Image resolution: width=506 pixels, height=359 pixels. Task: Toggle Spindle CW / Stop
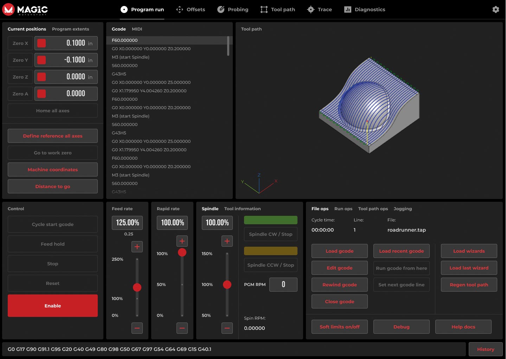(270, 234)
